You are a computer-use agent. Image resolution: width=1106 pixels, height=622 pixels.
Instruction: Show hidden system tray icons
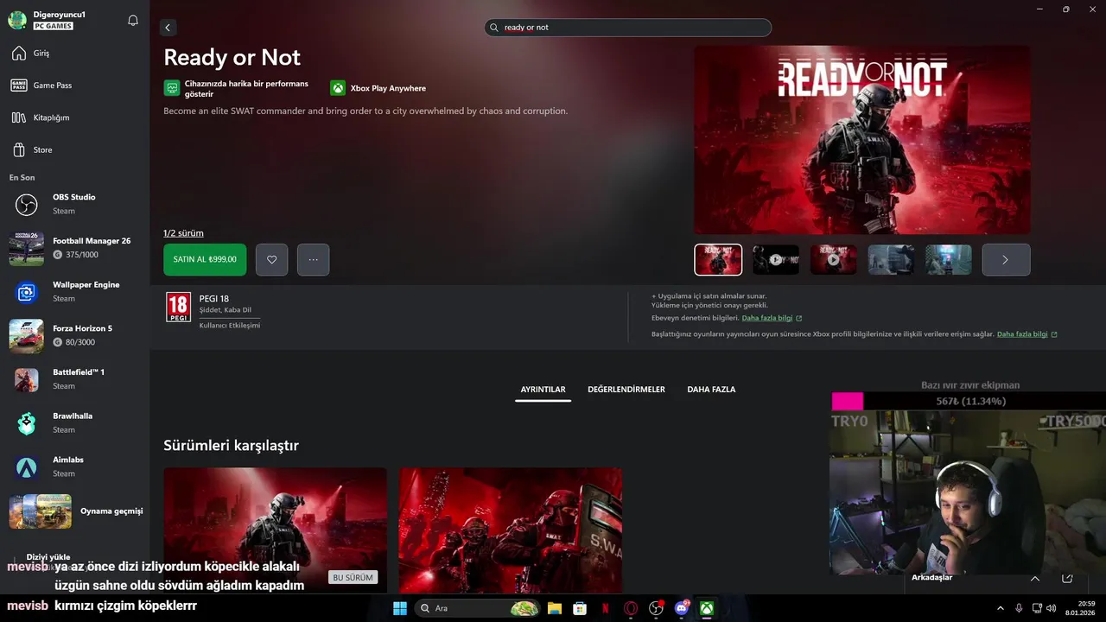[1001, 608]
